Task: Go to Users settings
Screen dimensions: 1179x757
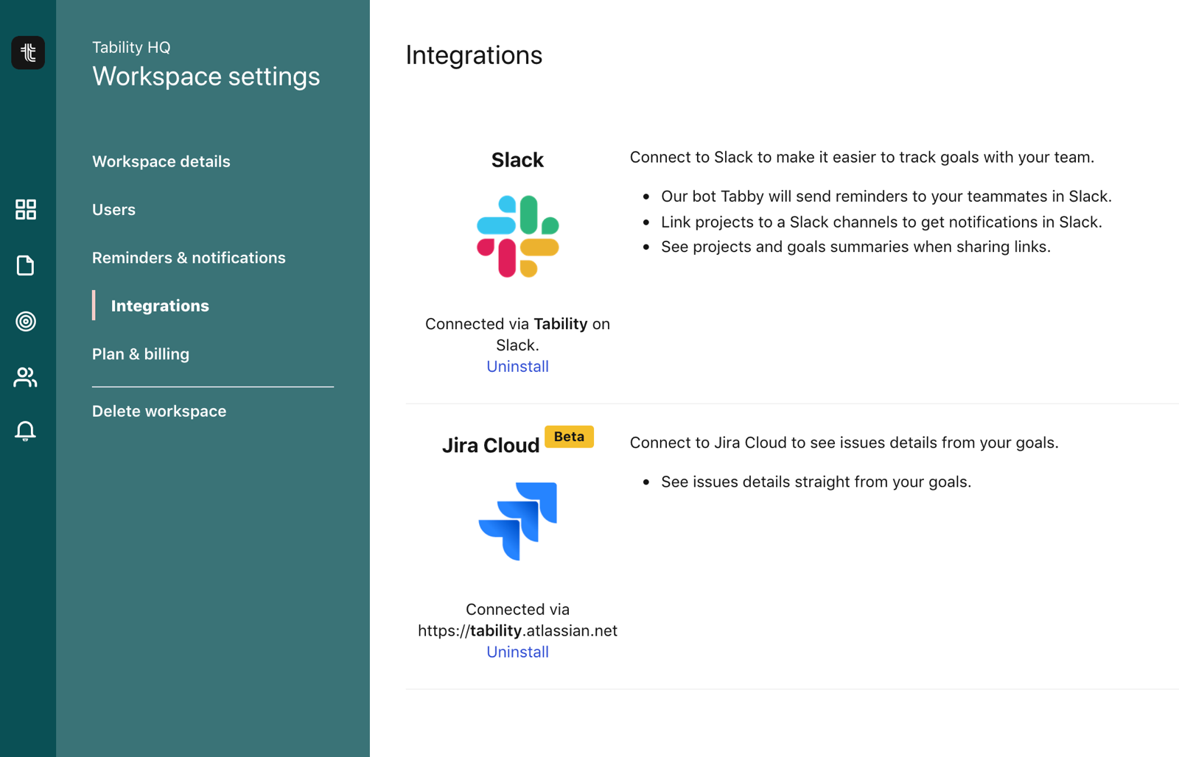Action: 113,210
